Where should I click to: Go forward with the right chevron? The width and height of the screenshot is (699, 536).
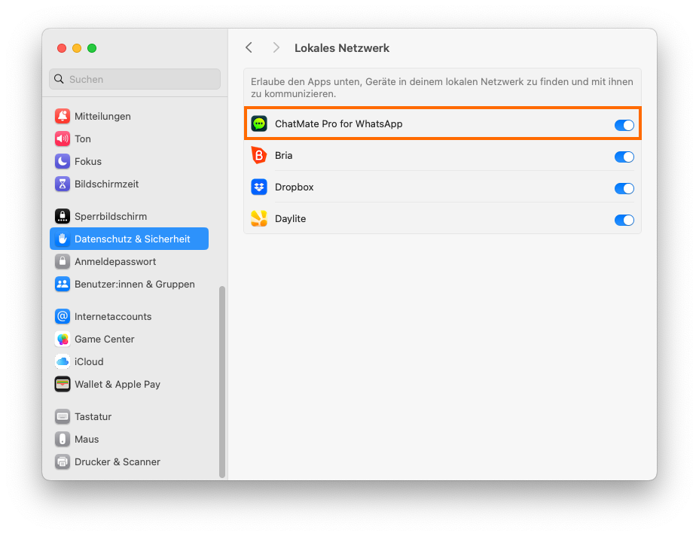(276, 47)
